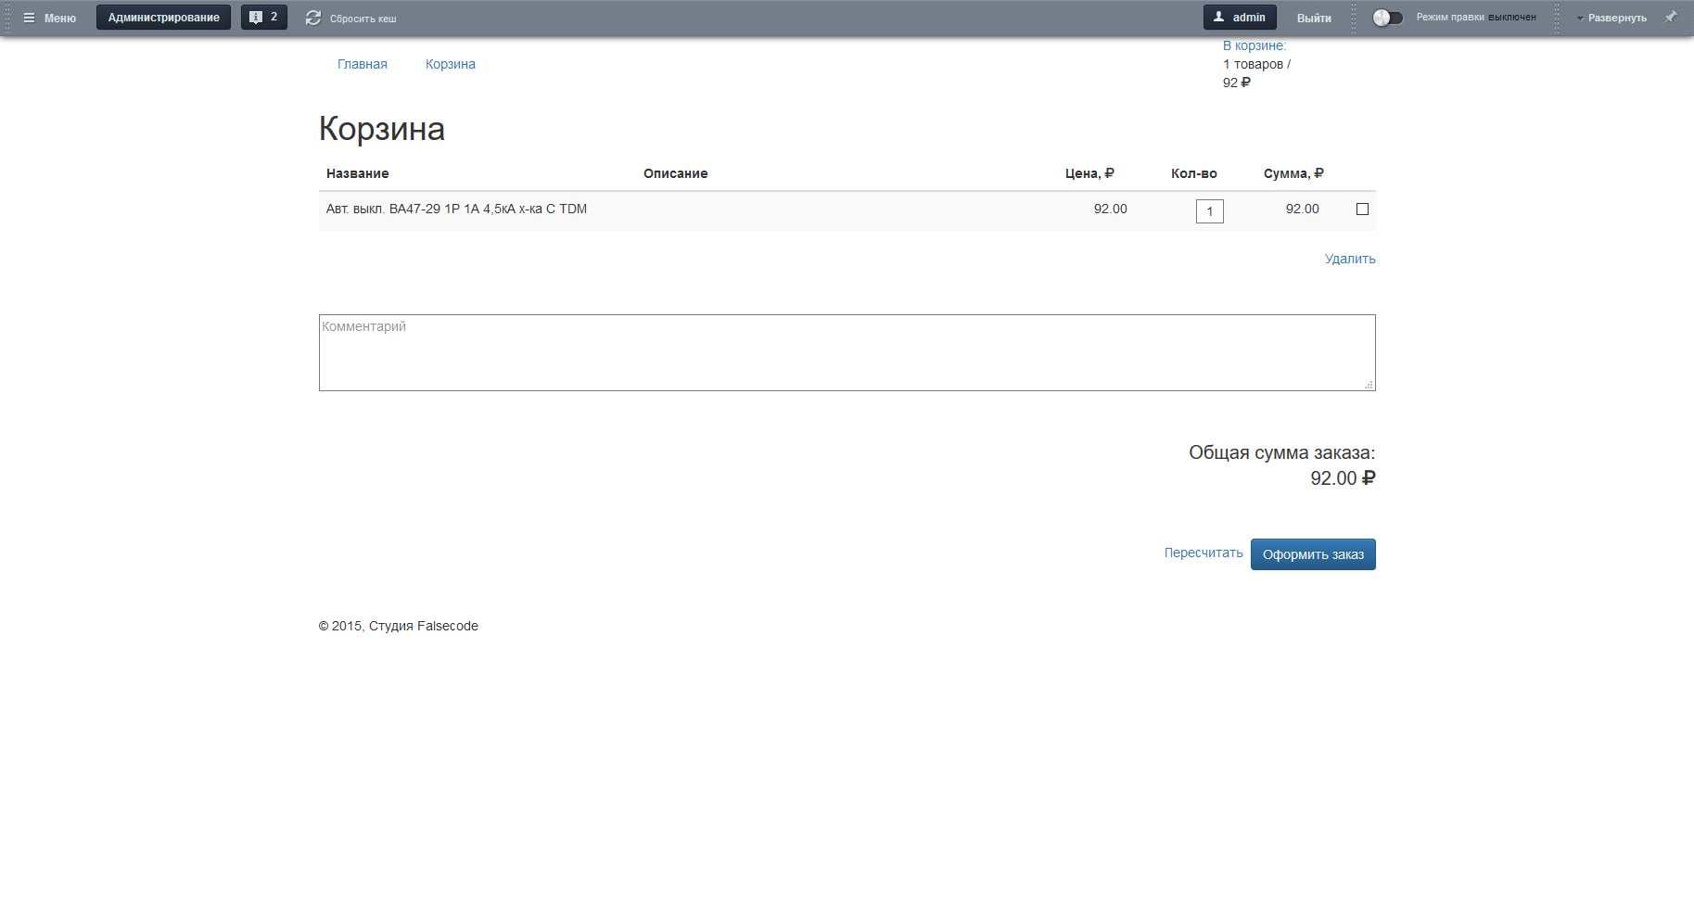Click the admin user profile icon
Screen dimensions: 1694x915
click(1219, 17)
